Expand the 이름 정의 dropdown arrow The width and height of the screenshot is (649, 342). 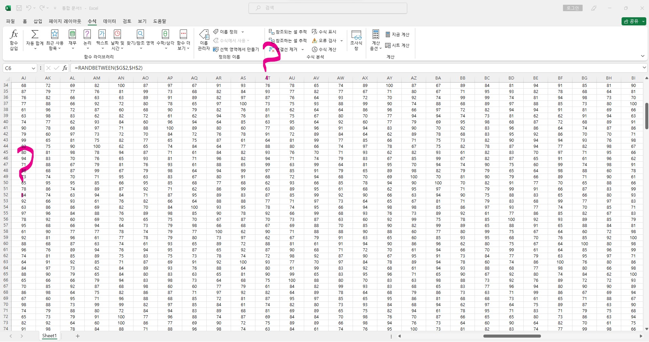pyautogui.click(x=243, y=32)
